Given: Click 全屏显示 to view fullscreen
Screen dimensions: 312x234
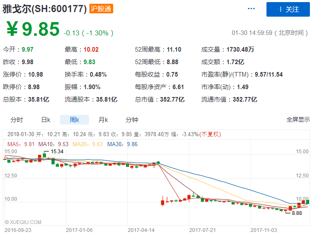Looking at the screenshot, I should click(298, 119).
